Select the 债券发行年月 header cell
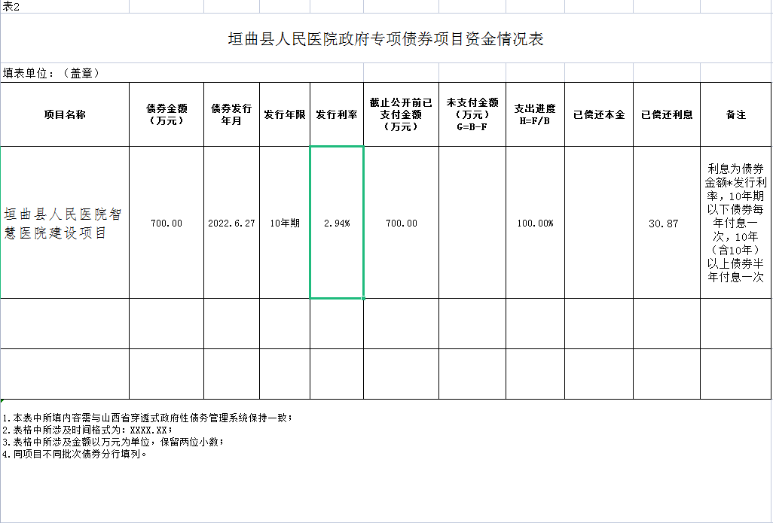 tap(232, 114)
